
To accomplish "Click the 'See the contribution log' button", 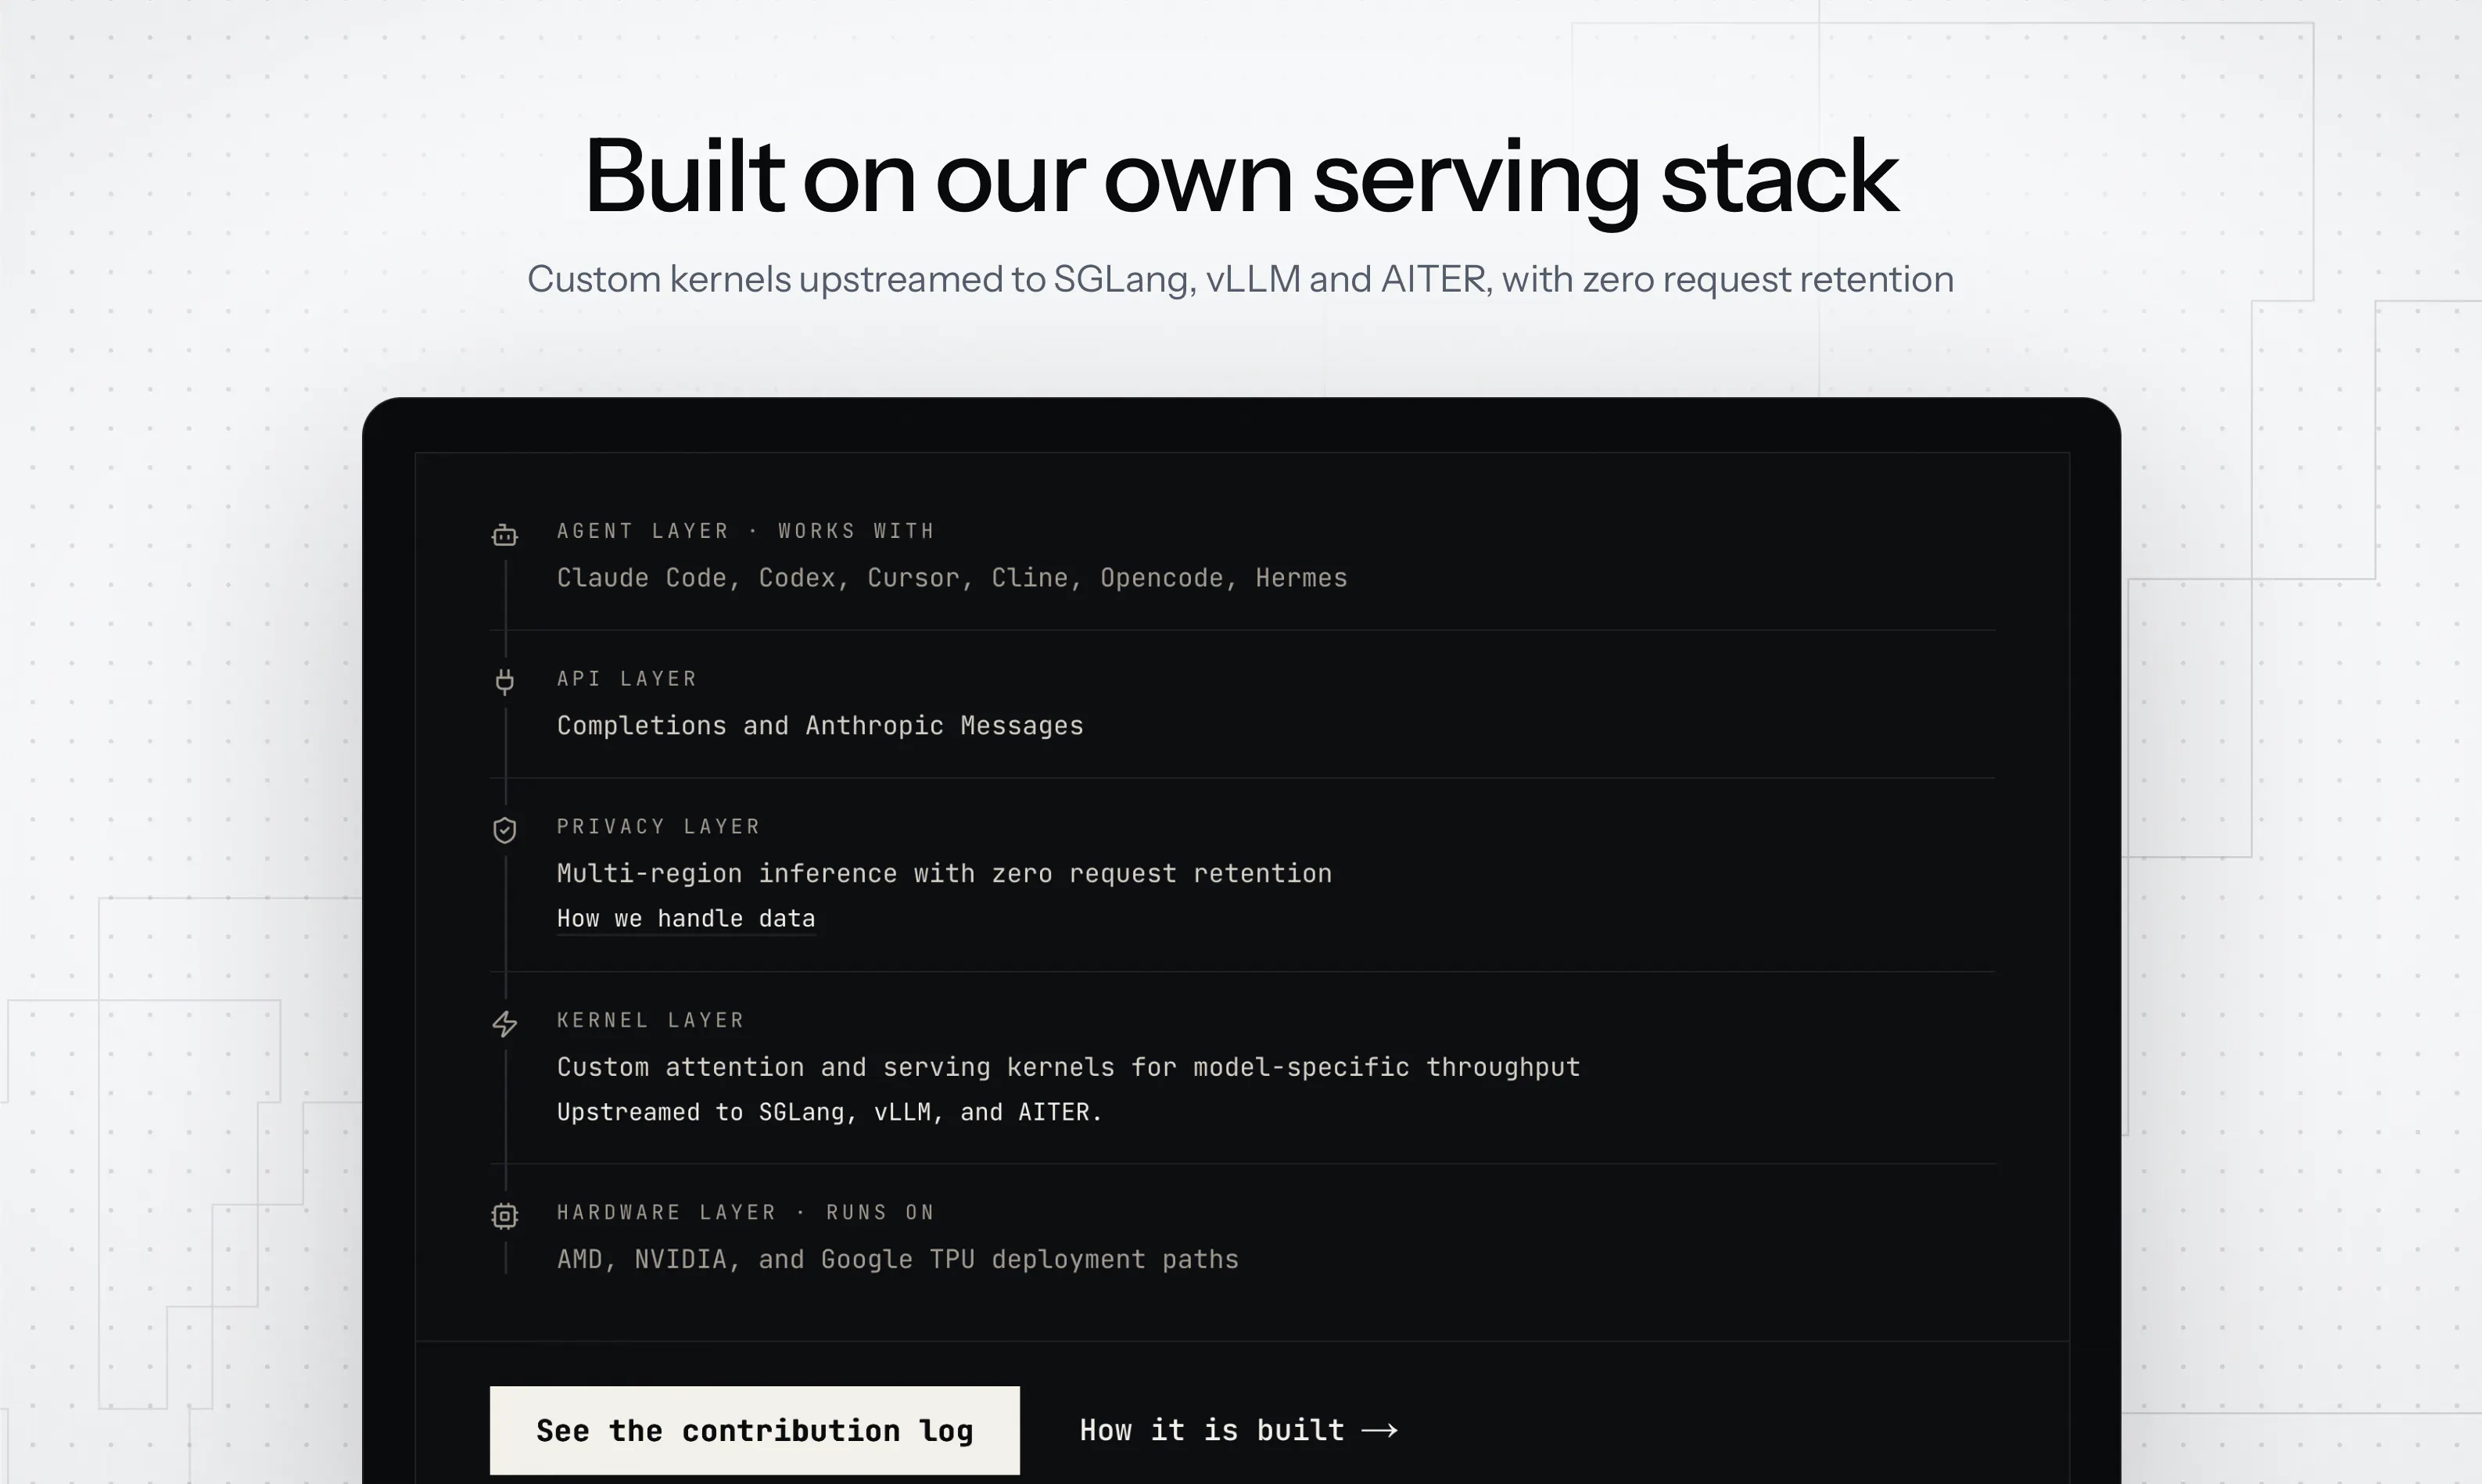I will tap(755, 1430).
